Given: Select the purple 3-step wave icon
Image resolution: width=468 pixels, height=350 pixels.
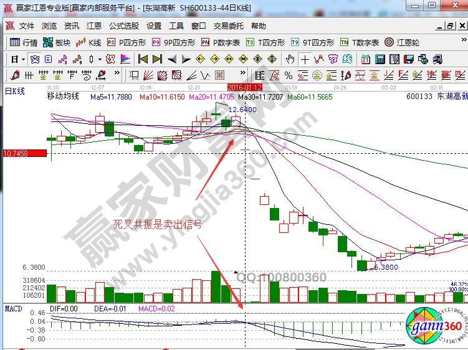Looking at the screenshot, I should (x=62, y=59).
